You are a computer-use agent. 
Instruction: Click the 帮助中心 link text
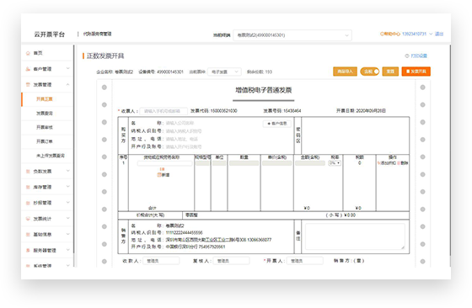(392, 34)
